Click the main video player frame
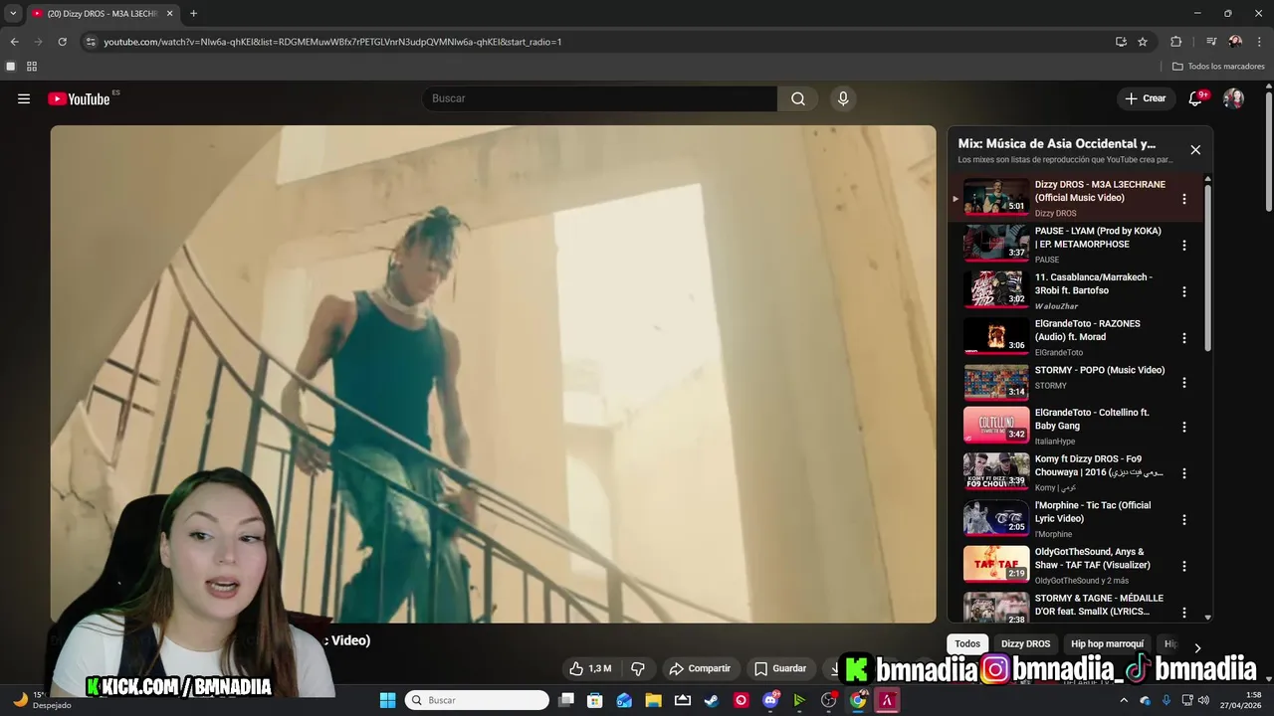The image size is (1274, 716). 493,374
